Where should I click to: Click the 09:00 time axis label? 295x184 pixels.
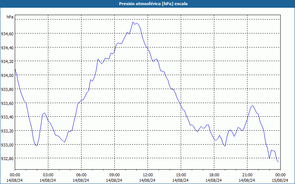114,175
